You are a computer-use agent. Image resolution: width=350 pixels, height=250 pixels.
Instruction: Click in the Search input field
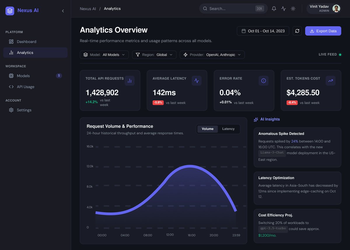click(x=233, y=8)
